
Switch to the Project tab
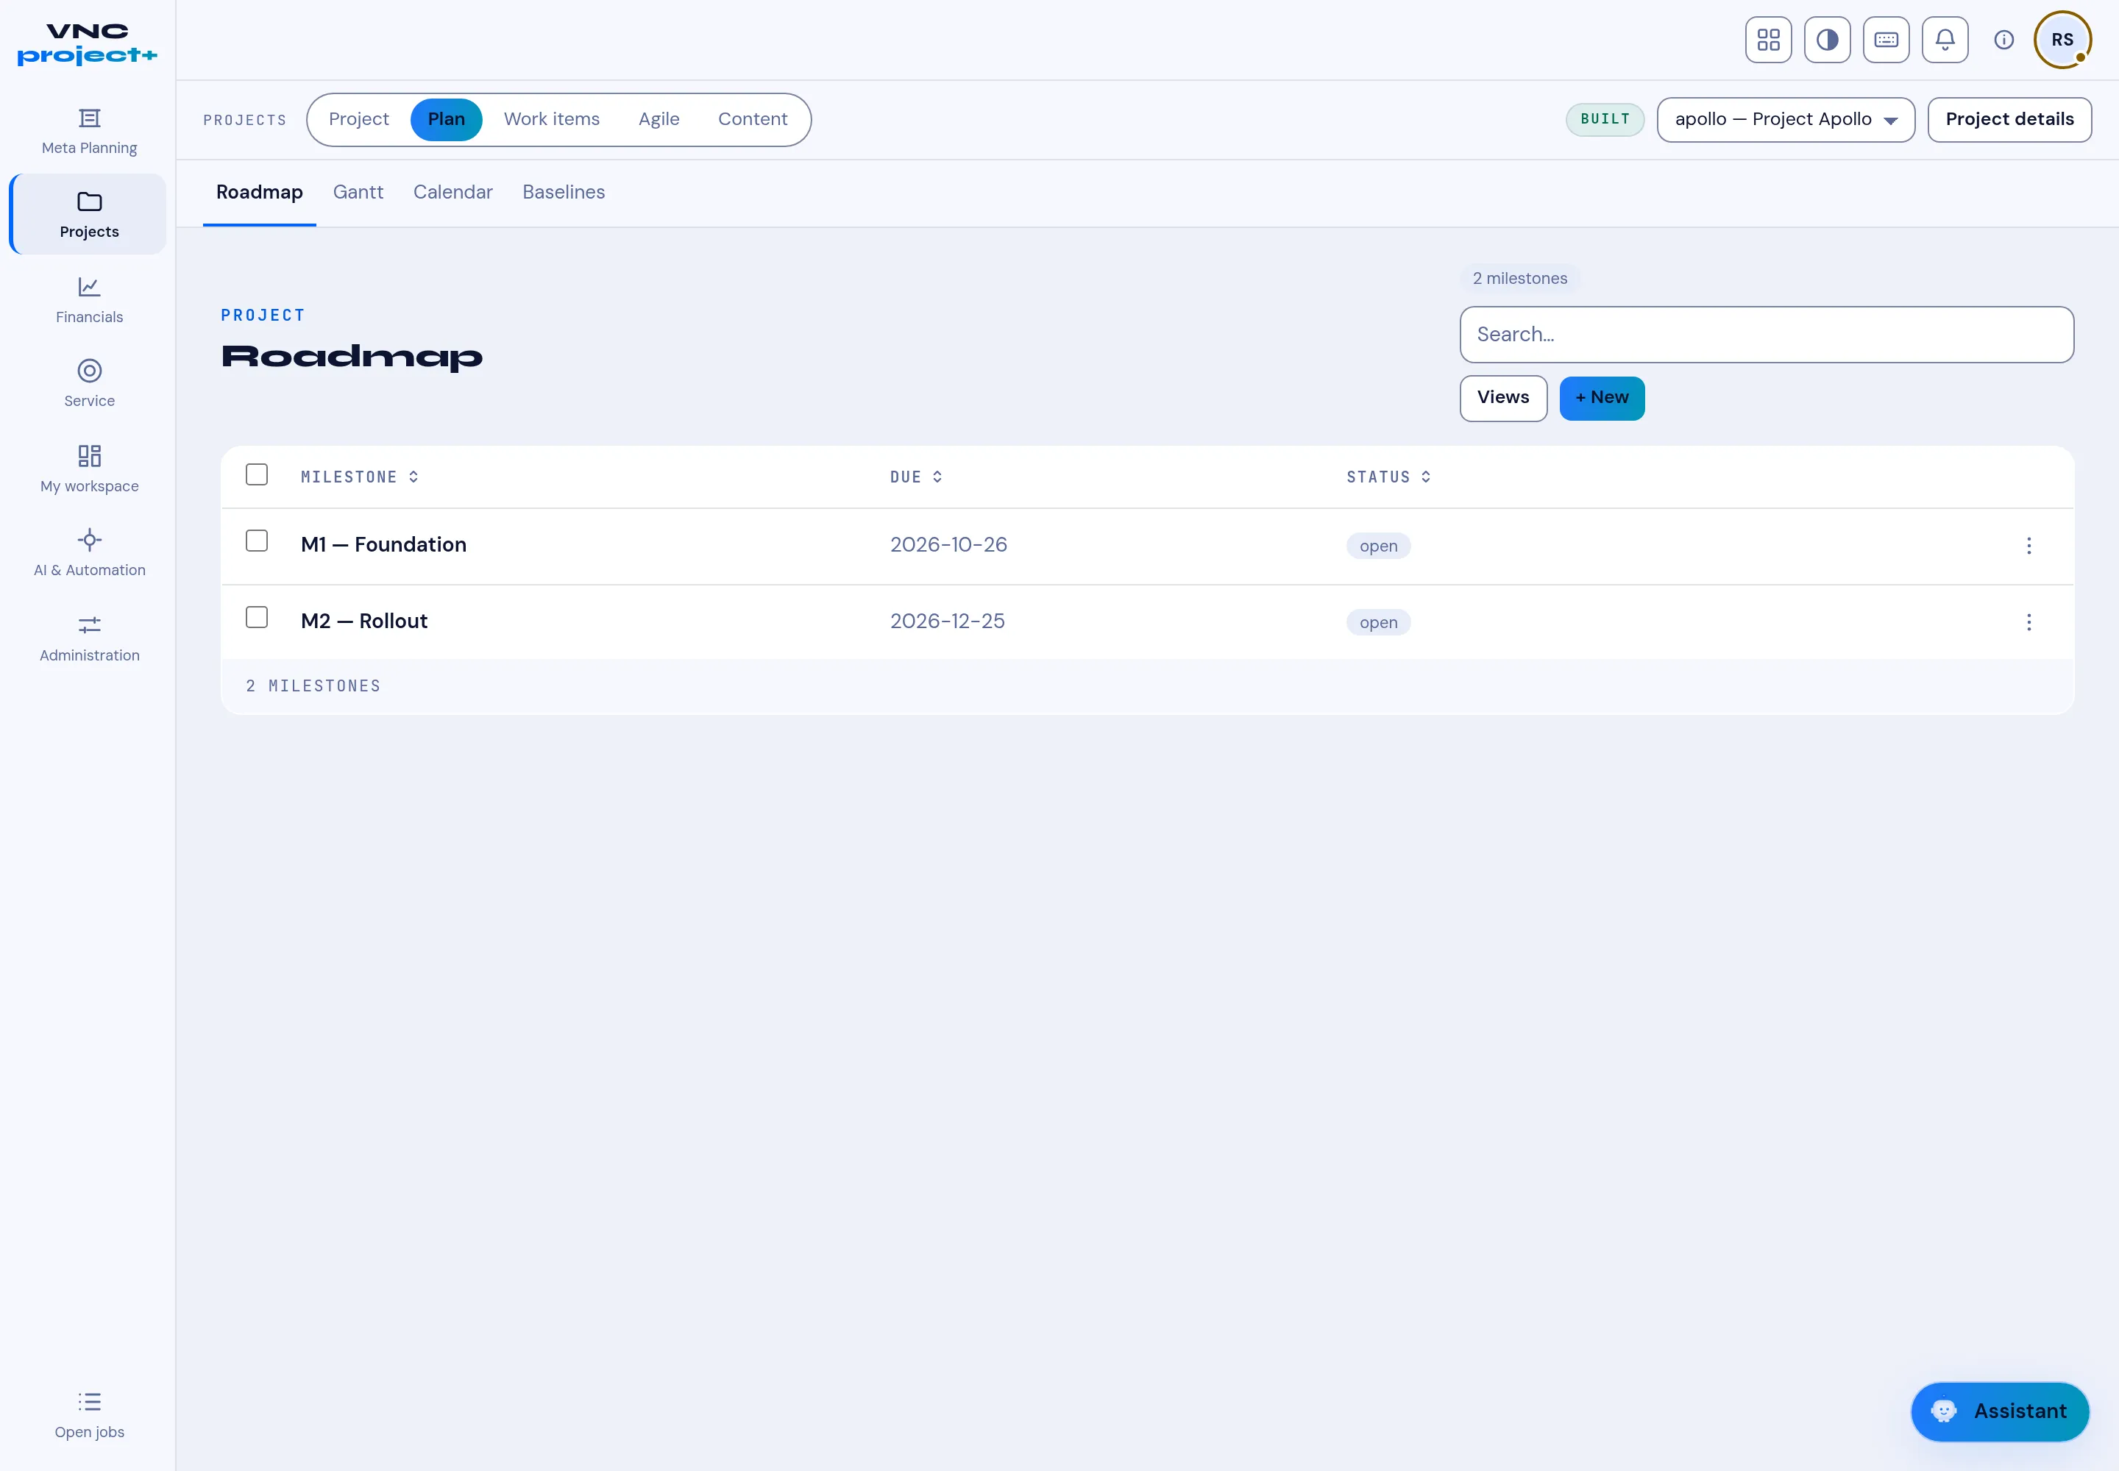(359, 120)
